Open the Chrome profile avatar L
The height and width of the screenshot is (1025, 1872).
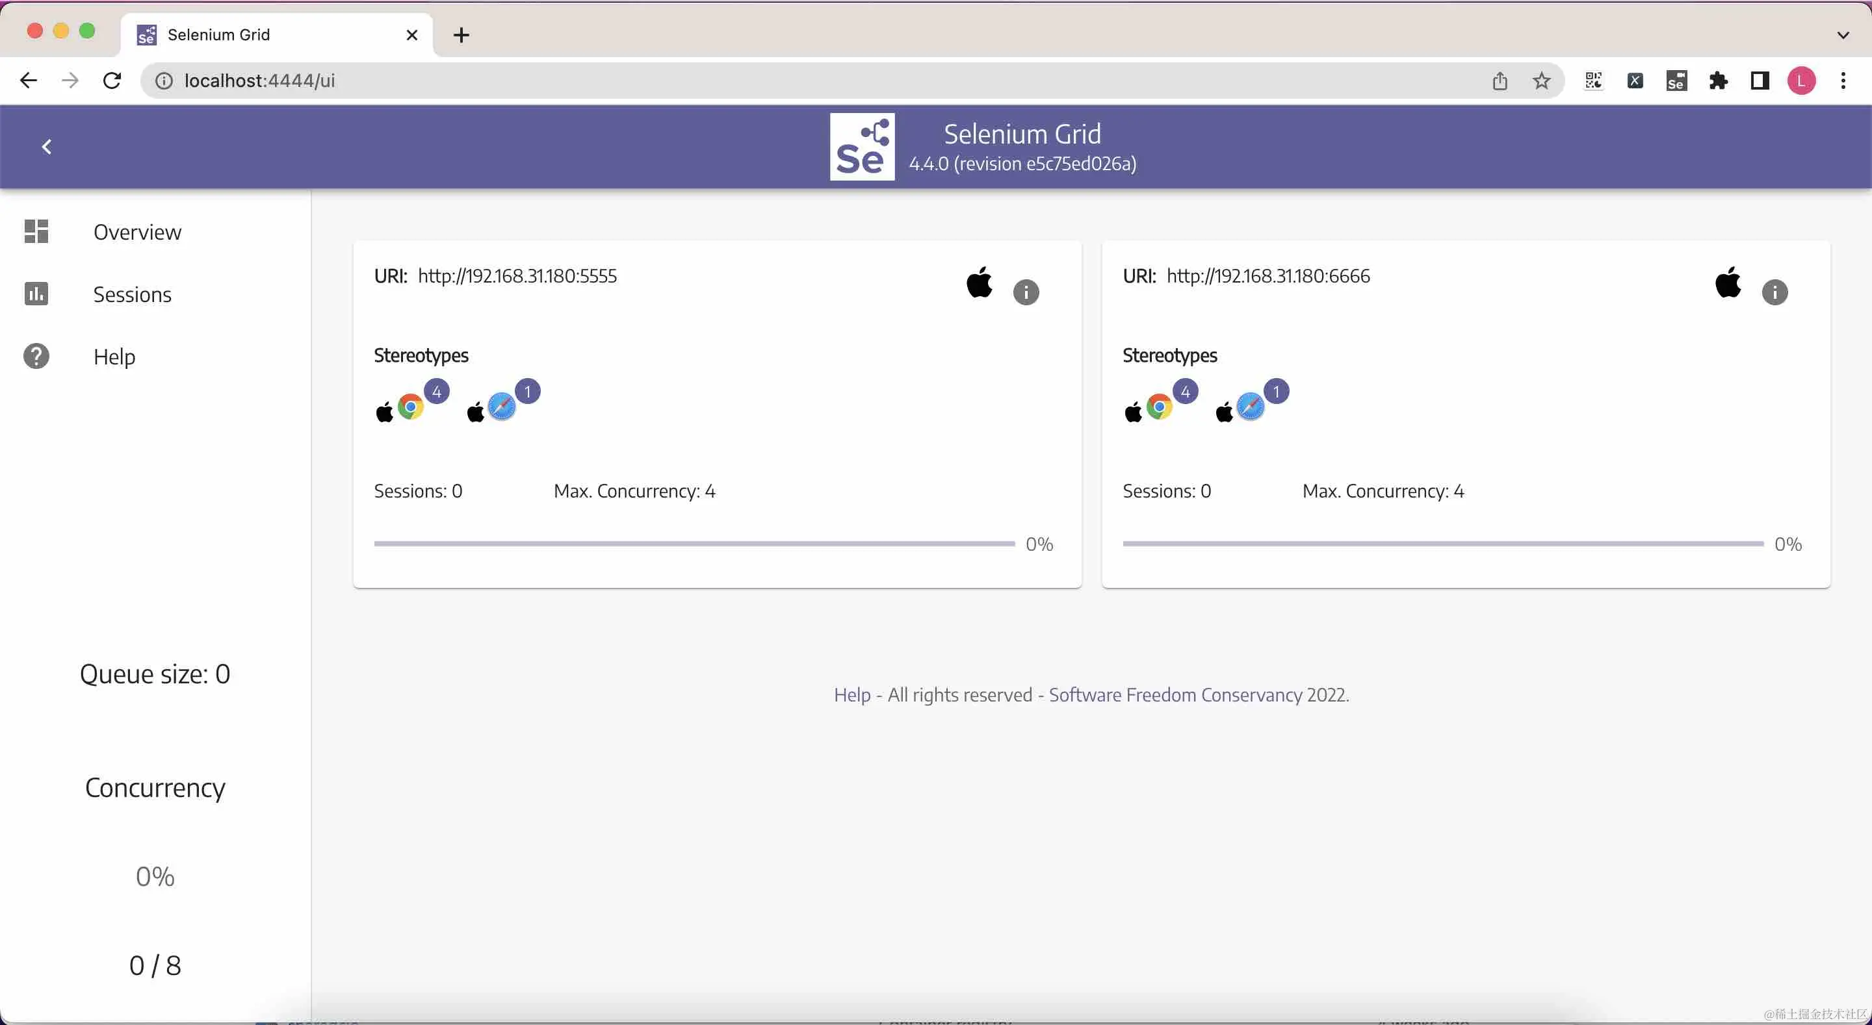pos(1802,81)
